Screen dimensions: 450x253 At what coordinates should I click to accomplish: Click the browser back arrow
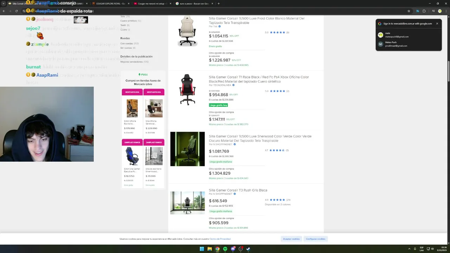4,11
